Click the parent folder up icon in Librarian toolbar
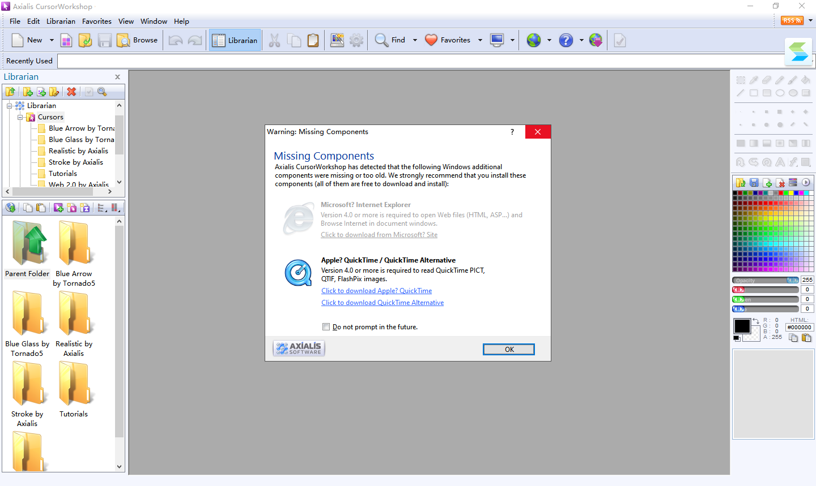The image size is (816, 486). pyautogui.click(x=10, y=92)
